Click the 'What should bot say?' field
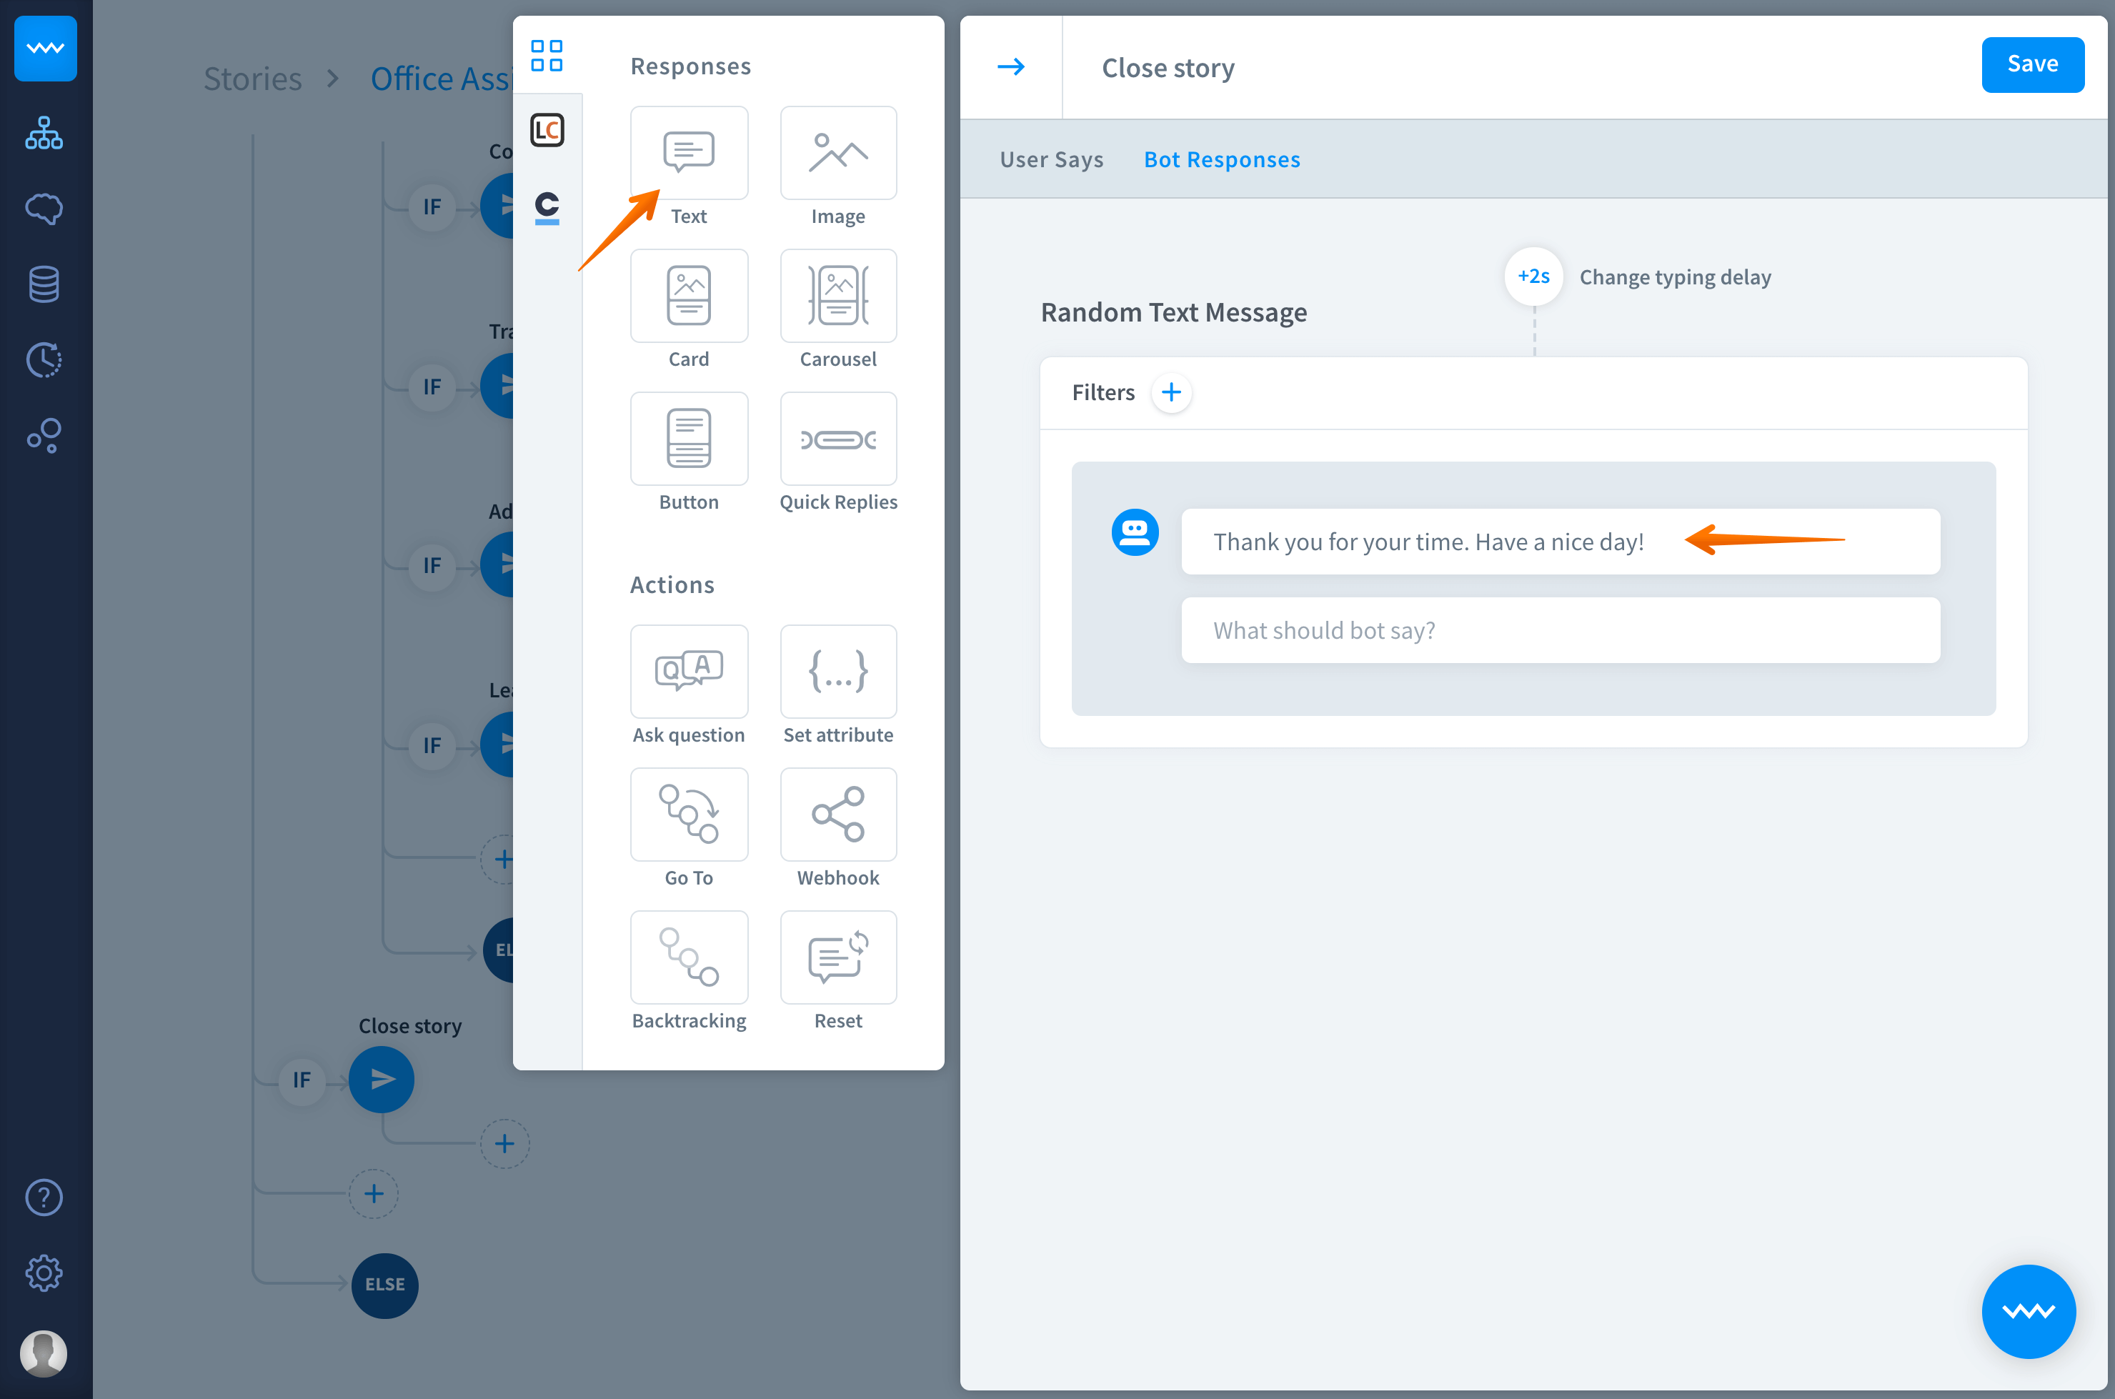Image resolution: width=2115 pixels, height=1399 pixels. click(1559, 630)
